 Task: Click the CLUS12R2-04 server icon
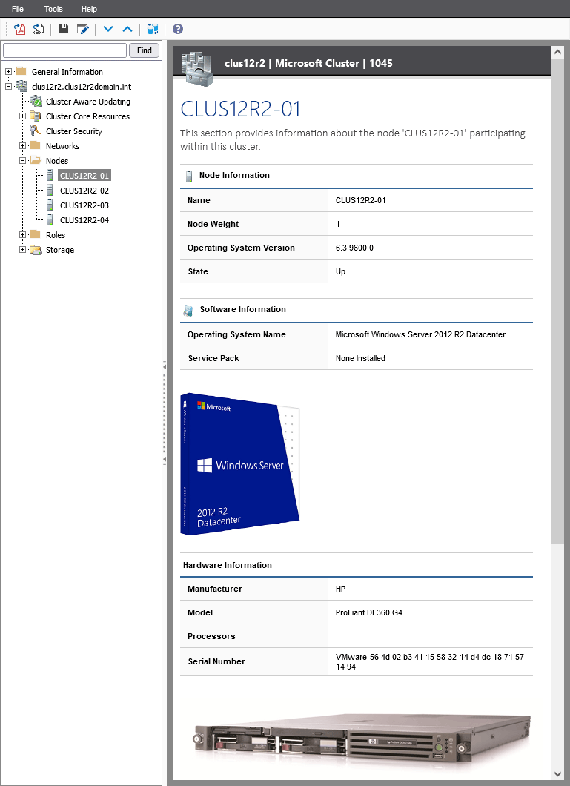(50, 219)
